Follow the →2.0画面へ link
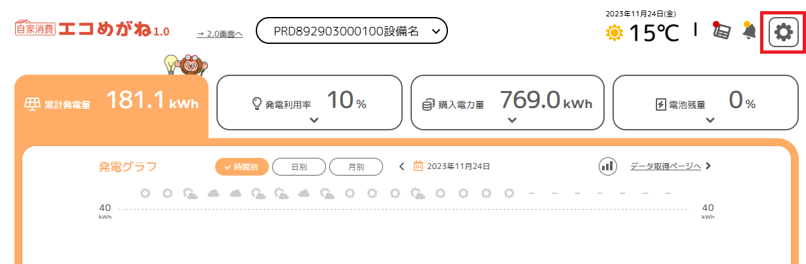Viewport: 806px width, 264px height. tap(220, 34)
